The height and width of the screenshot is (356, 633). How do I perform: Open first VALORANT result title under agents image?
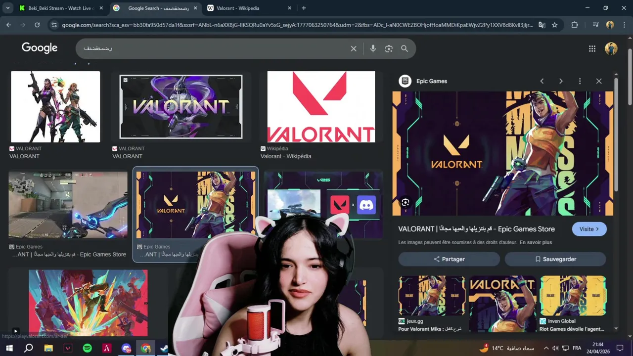(24, 156)
